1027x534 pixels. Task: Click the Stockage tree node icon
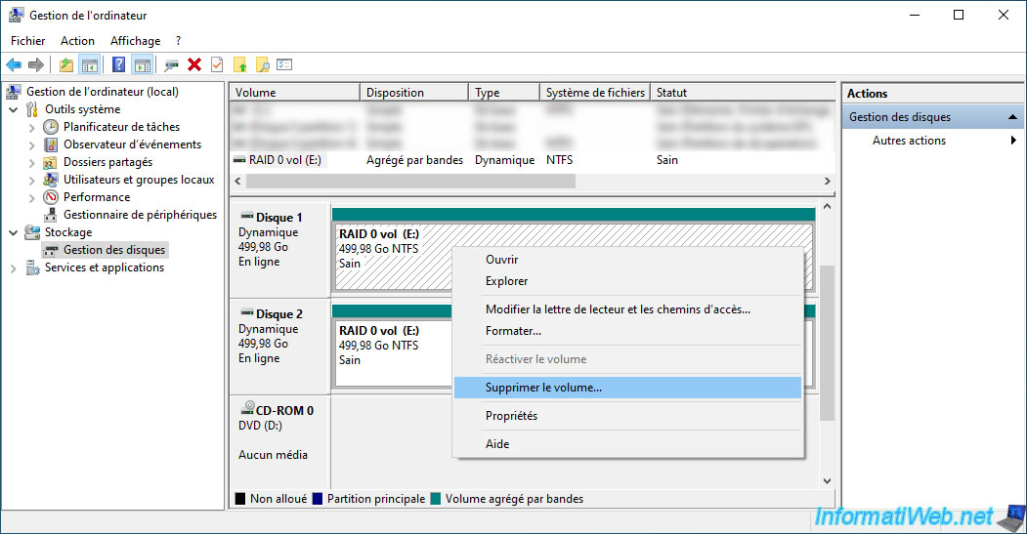[x=32, y=232]
